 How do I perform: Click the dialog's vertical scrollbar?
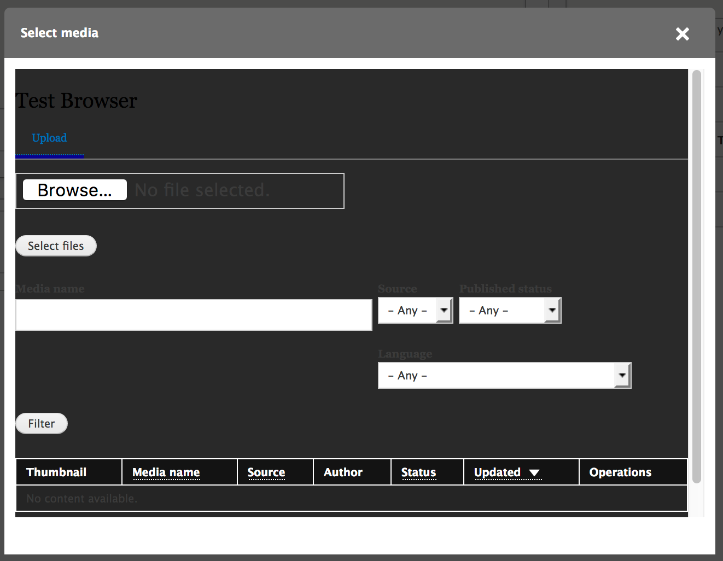click(x=696, y=276)
